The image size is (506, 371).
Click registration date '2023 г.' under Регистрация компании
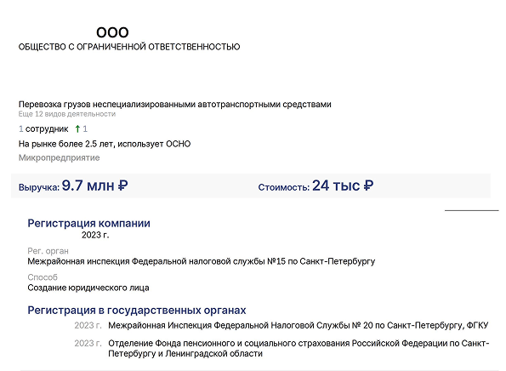pyautogui.click(x=95, y=235)
